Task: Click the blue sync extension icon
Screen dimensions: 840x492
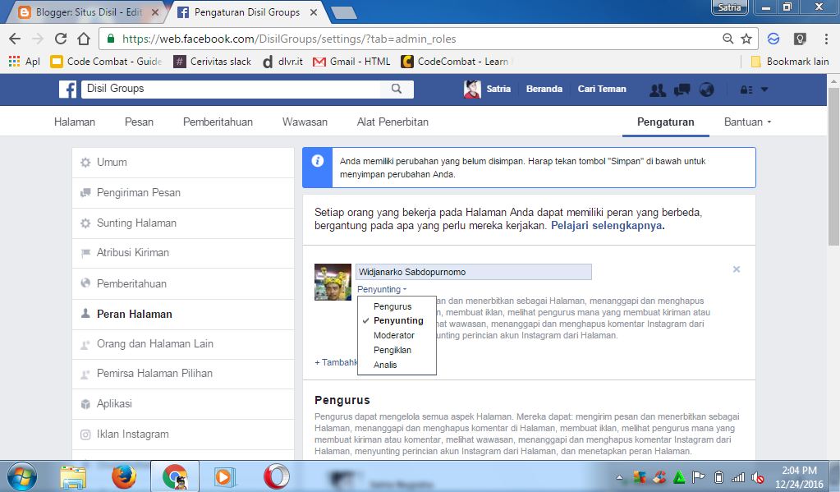Action: (x=773, y=39)
